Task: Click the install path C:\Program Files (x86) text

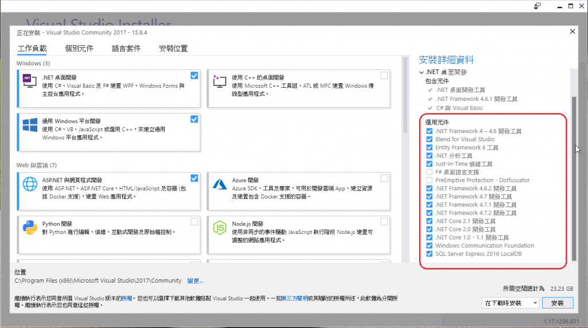Action: pyautogui.click(x=98, y=280)
